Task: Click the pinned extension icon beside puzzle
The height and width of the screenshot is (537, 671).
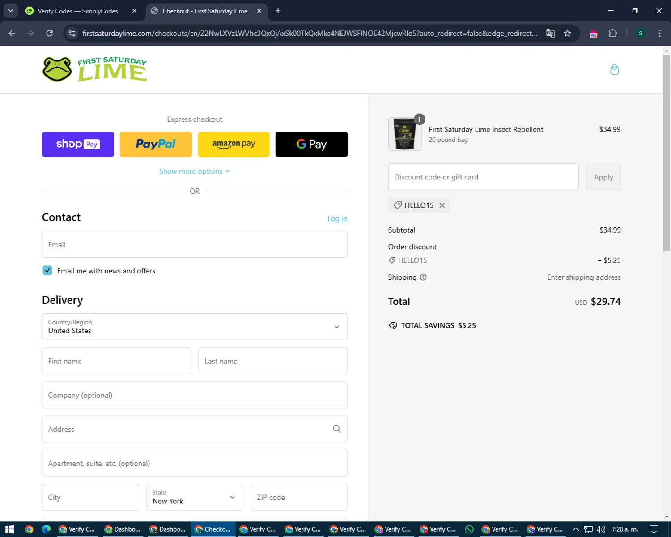Action: point(594,33)
